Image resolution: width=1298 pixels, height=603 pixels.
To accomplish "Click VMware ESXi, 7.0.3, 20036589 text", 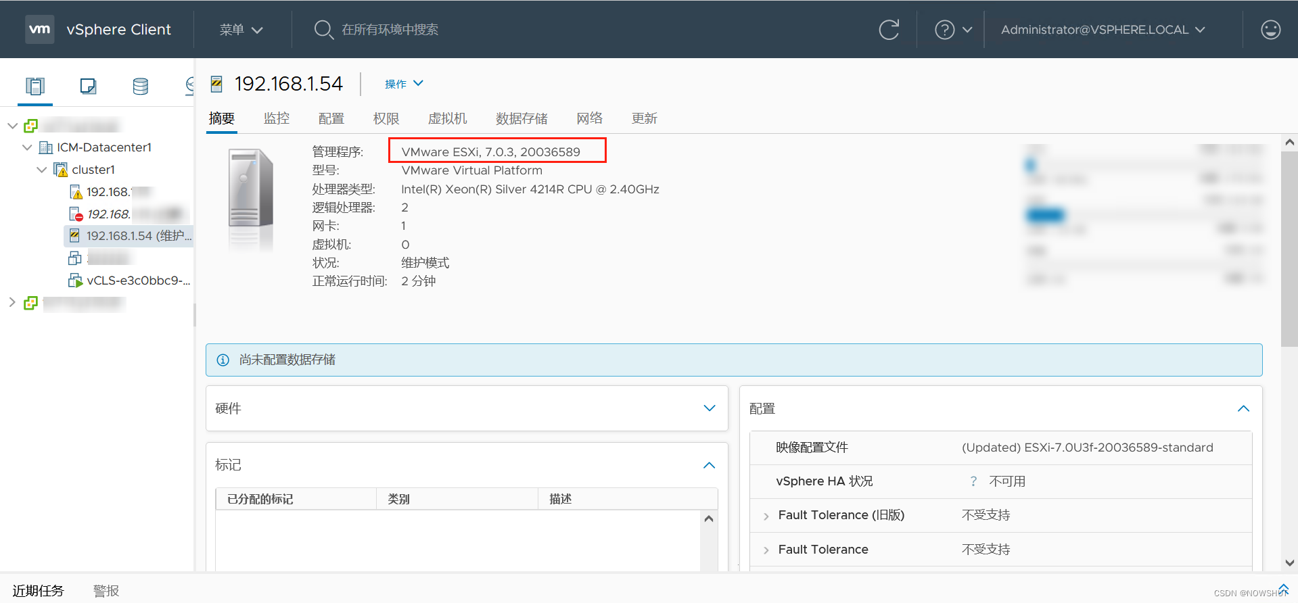I will pyautogui.click(x=491, y=151).
